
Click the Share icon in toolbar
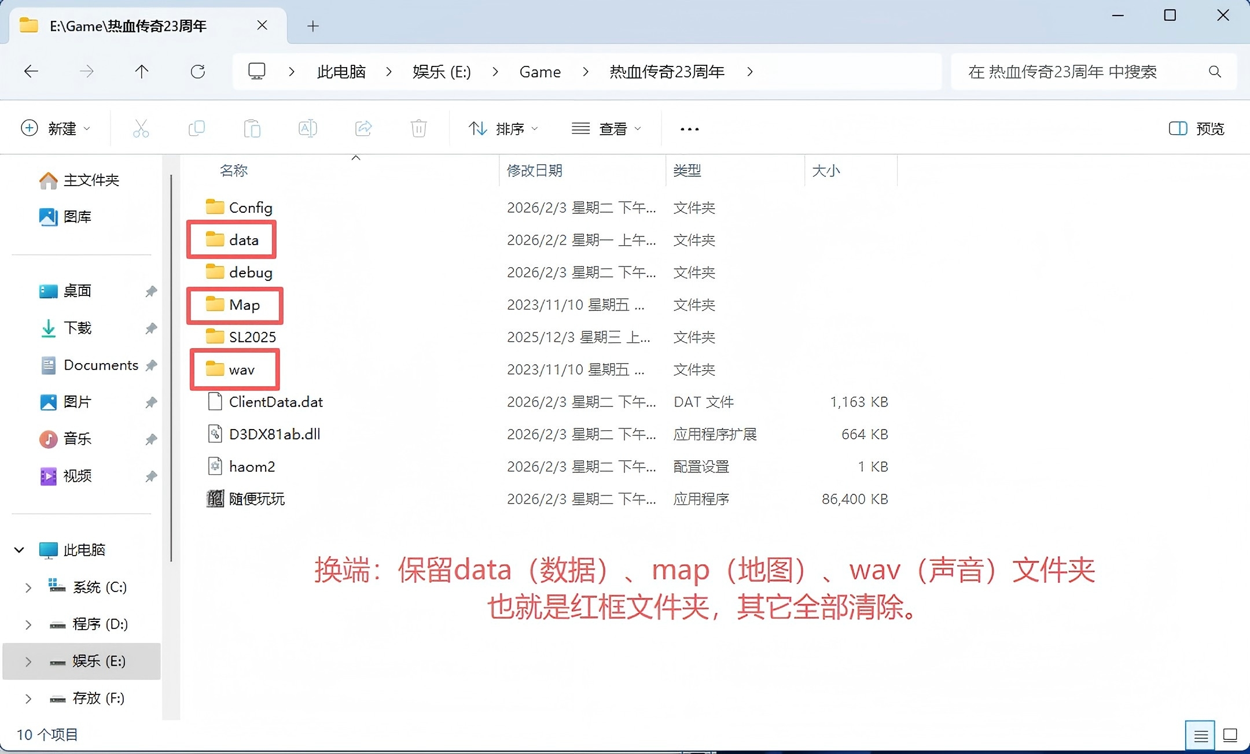[x=363, y=128]
